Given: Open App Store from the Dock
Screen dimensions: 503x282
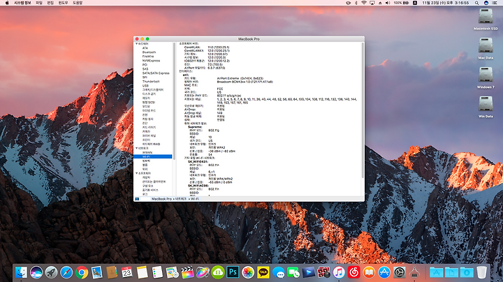Looking at the screenshot, I should coord(384,272).
